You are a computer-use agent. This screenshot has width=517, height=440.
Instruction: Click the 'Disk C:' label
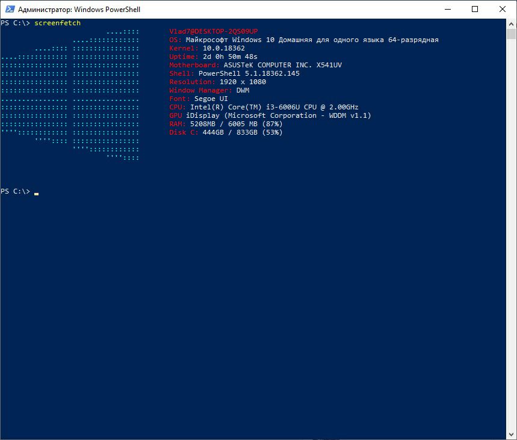click(x=184, y=132)
